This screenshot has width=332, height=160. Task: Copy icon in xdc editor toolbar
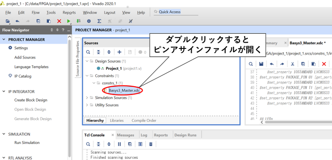[303, 64]
